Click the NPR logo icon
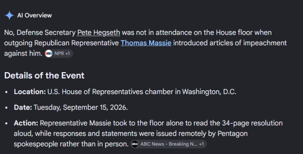Image resolution: width=303 pixels, height=154 pixels. (49, 54)
